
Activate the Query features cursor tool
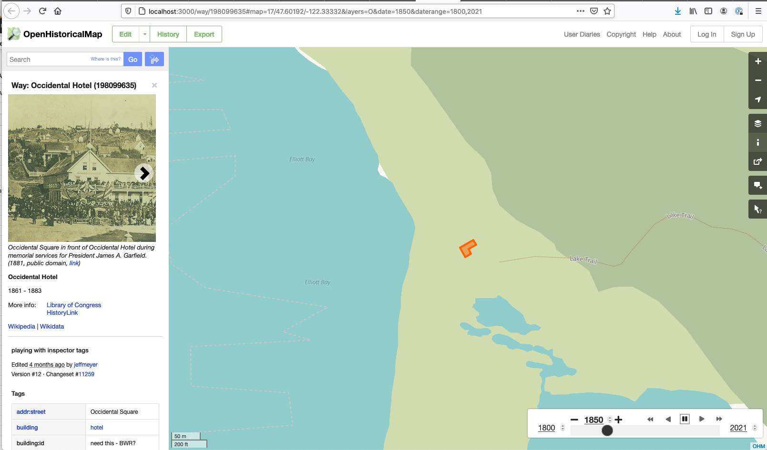tap(757, 209)
